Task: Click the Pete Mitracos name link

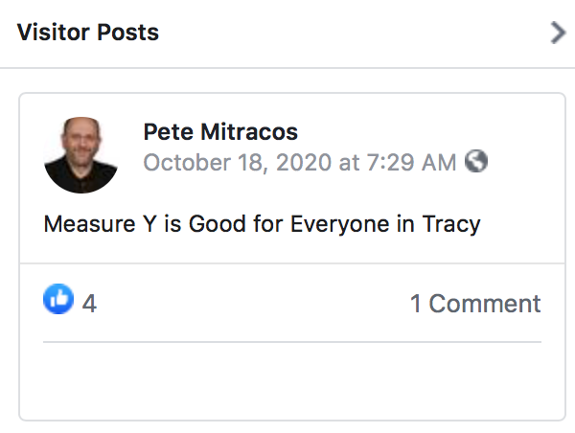Action: (x=220, y=131)
